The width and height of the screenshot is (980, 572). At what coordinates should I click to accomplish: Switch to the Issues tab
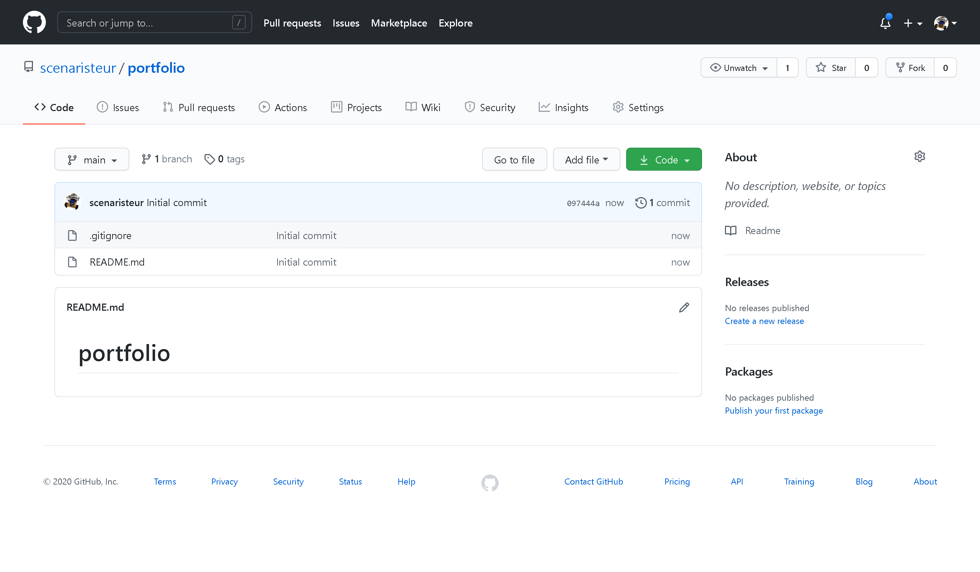click(x=118, y=107)
